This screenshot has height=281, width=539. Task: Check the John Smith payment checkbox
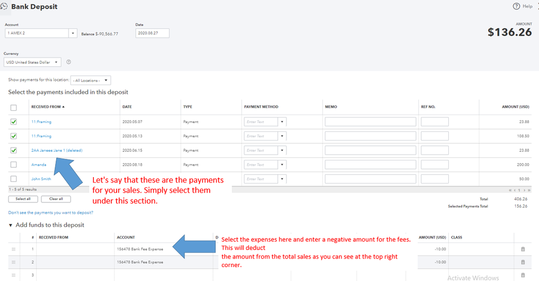[13, 179]
